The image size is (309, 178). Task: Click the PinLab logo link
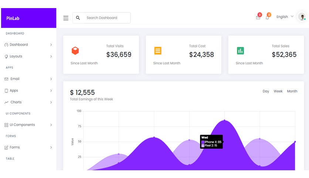tap(13, 18)
